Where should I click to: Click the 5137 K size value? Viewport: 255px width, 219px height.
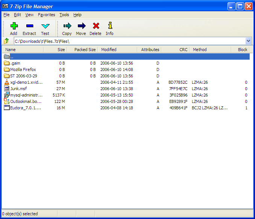click(x=59, y=95)
